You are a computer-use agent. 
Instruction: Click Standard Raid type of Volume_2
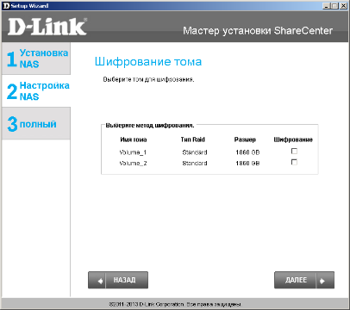(195, 163)
